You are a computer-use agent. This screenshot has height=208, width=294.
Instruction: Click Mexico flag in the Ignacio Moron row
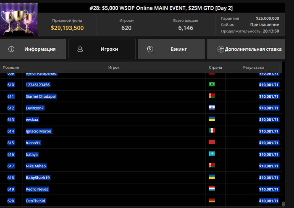pyautogui.click(x=212, y=130)
